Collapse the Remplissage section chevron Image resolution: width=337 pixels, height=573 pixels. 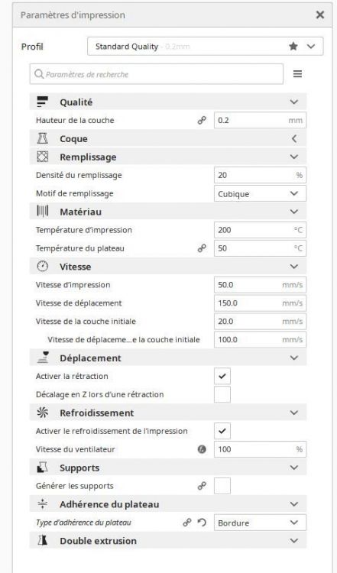294,157
